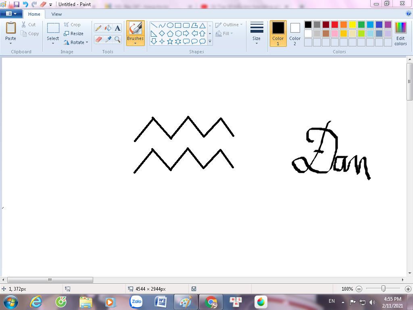
Task: Switch to the Home tab
Action: pos(34,14)
